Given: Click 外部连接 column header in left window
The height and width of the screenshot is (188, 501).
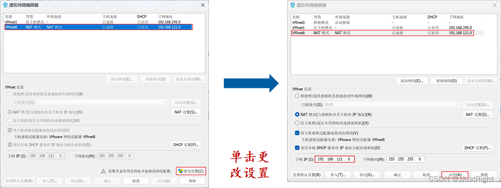Looking at the screenshot, I should point(54,16).
